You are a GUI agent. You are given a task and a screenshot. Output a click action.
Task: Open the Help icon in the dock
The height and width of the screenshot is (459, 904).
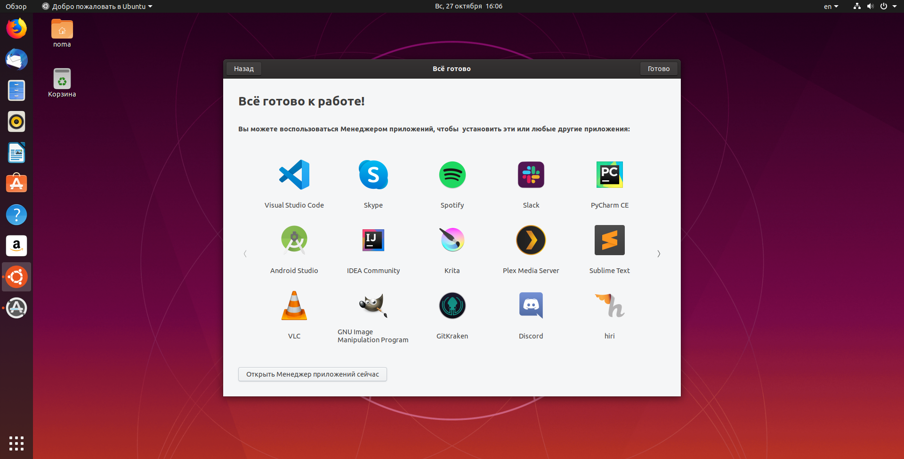(16, 215)
